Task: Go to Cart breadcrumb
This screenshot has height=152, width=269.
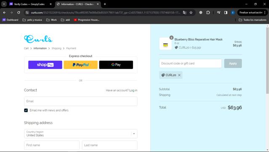Action: click(x=26, y=48)
